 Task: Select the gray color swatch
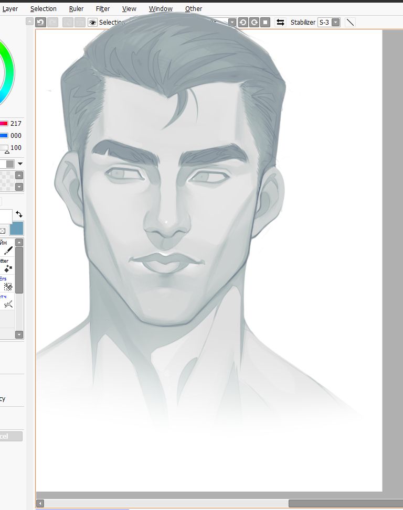click(10, 164)
